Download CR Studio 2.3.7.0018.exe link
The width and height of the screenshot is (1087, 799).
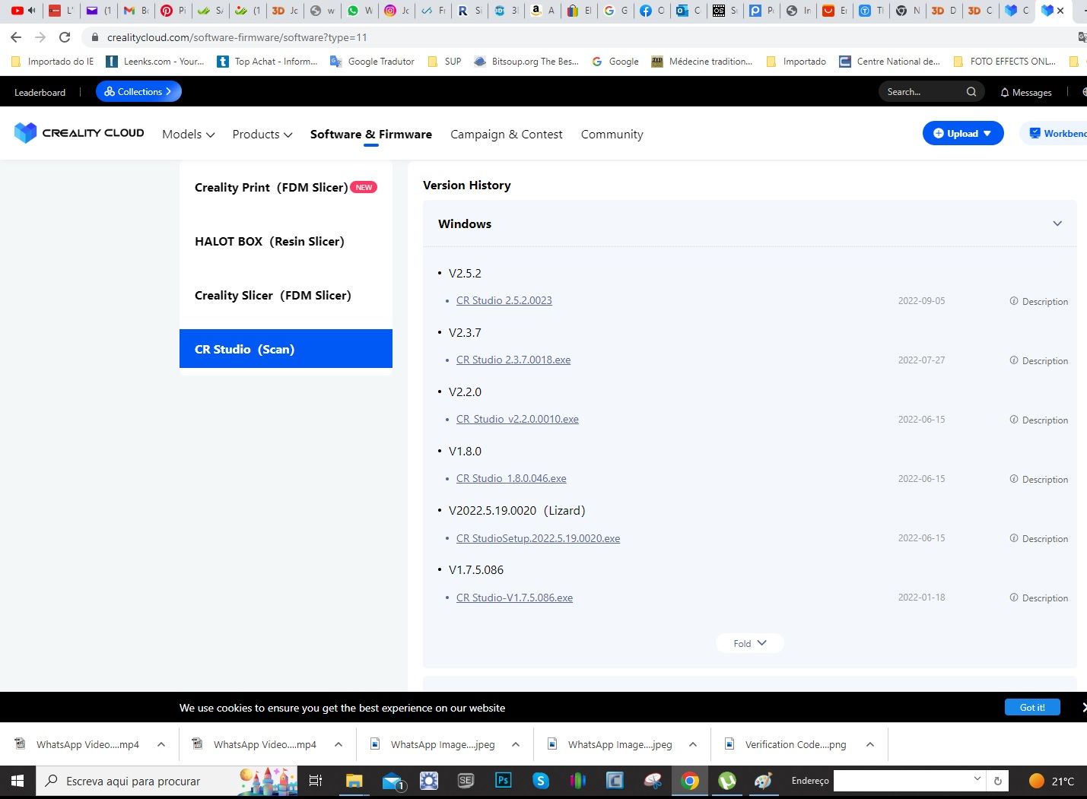pos(513,360)
